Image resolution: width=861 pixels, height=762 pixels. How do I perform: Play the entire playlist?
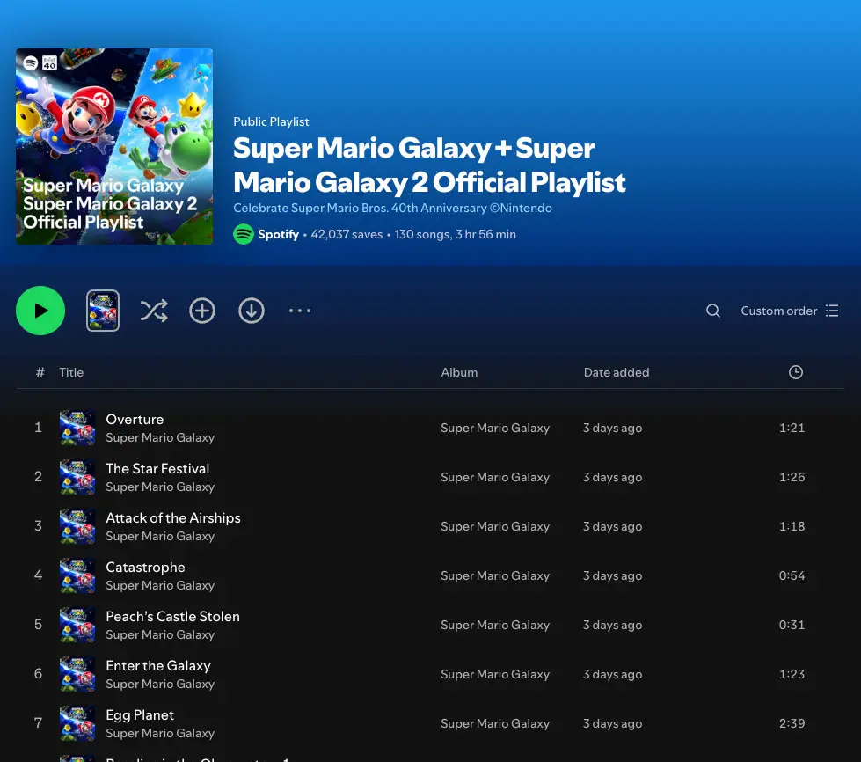[x=40, y=311]
